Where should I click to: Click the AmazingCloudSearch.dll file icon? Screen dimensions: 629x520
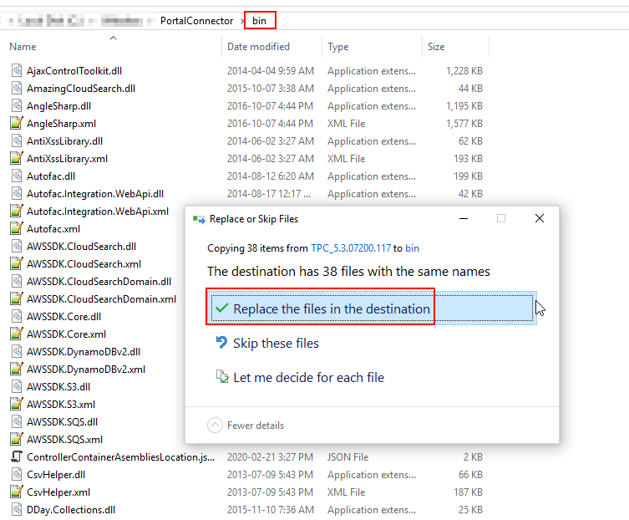17,89
